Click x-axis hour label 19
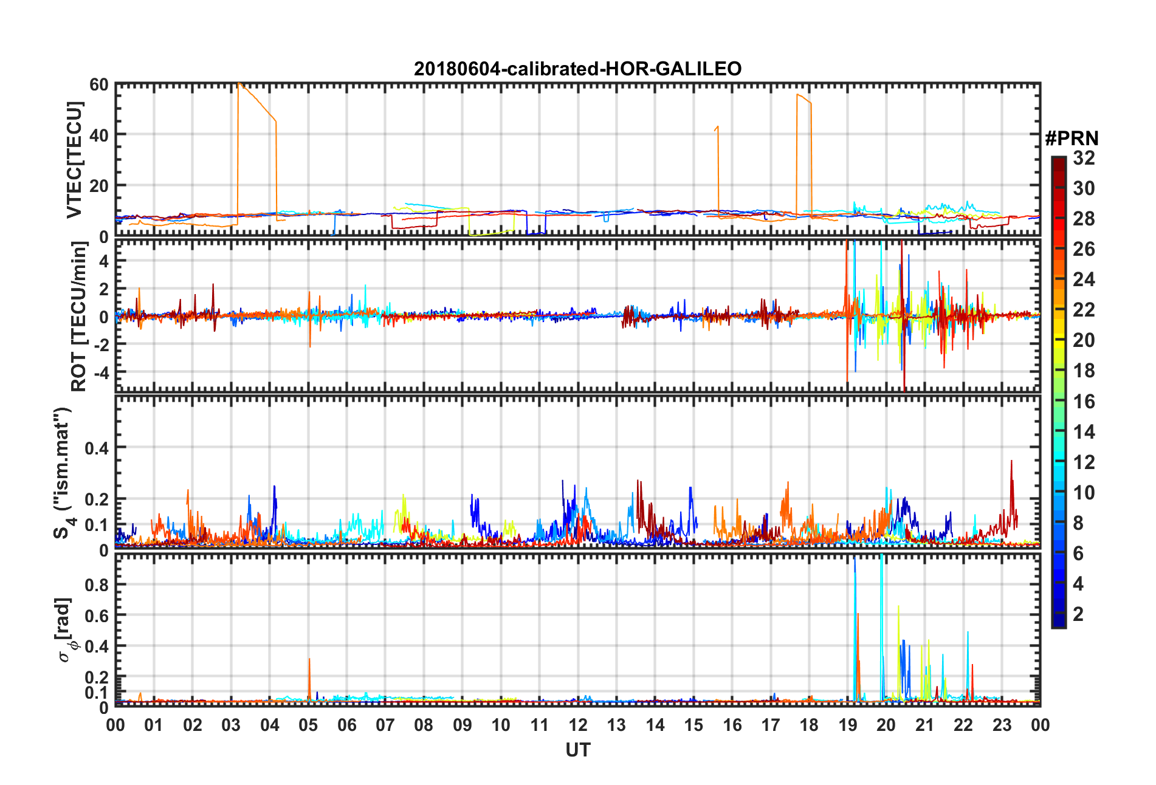1156x785 pixels. coord(848,725)
